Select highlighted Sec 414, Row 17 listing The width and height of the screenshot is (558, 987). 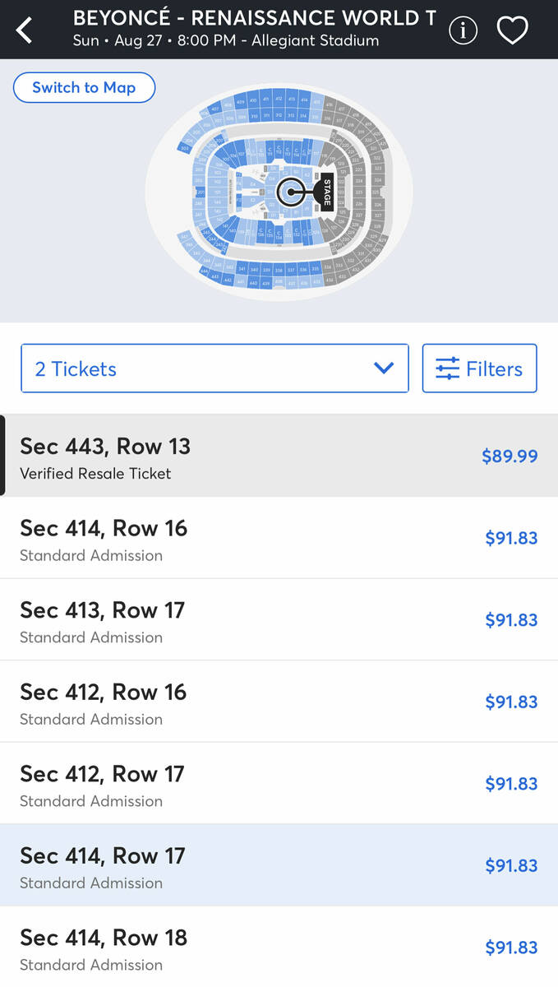point(247,865)
